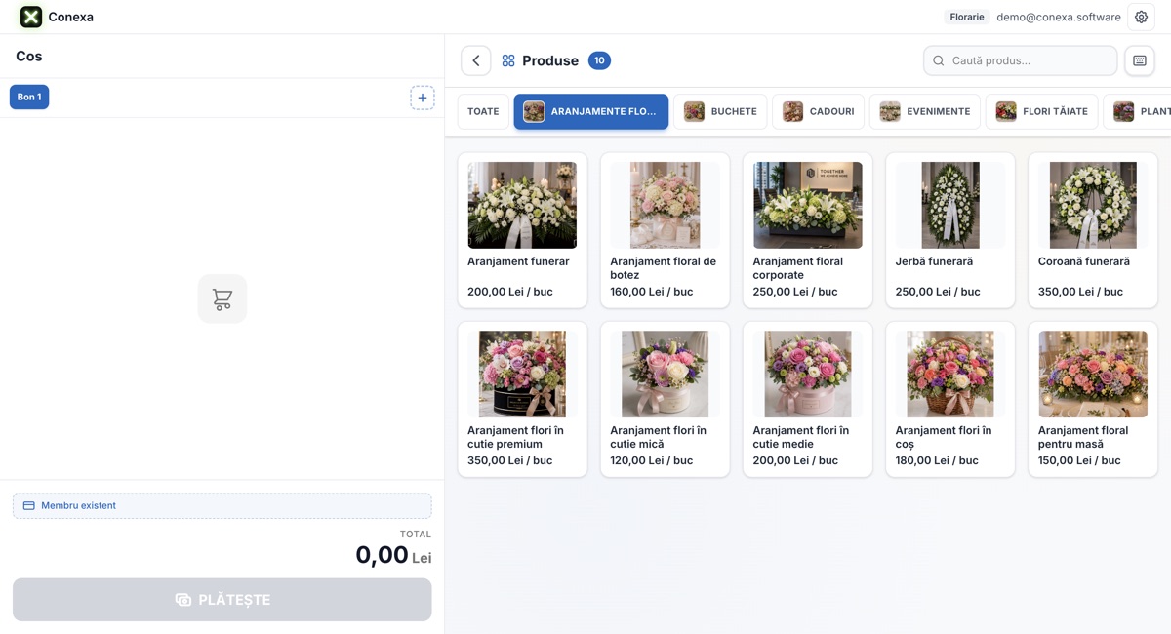Focus the Caută produs search field
This screenshot has height=634, width=1171.
[1021, 60]
